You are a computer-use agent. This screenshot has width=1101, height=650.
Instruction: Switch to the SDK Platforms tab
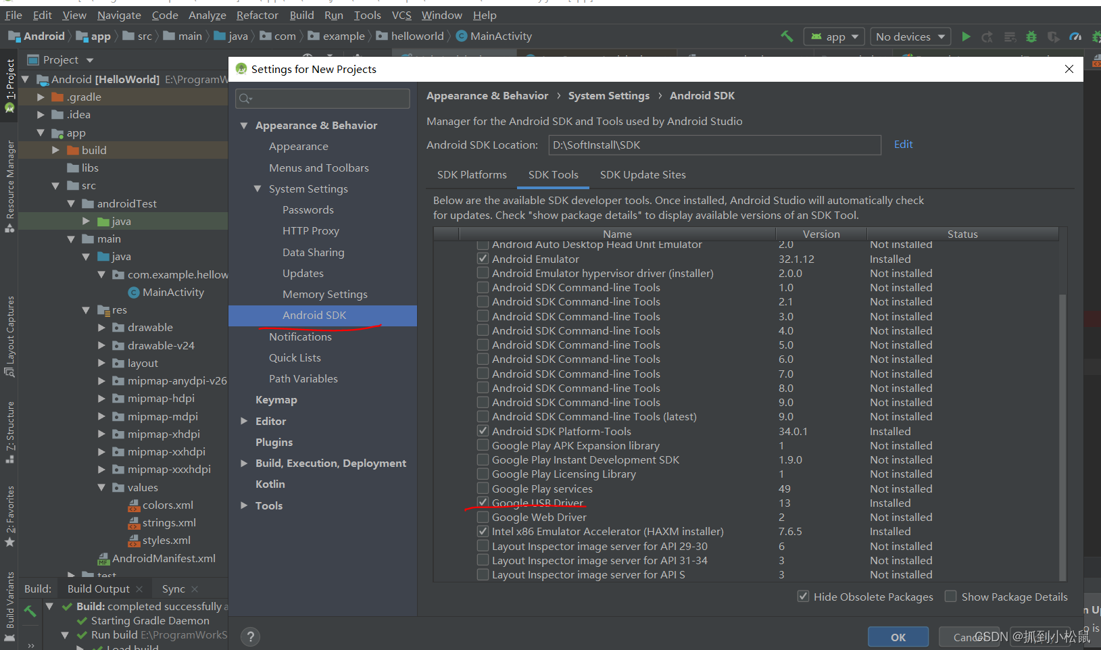pos(472,174)
